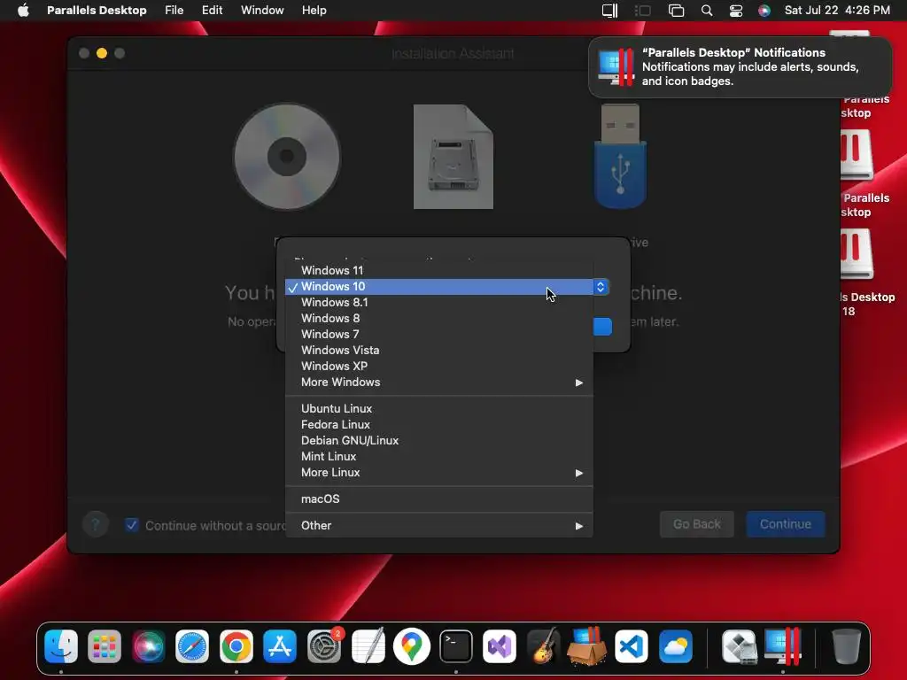Click the Parallels menu bar status icon
Screen dimensions: 907x680
coord(609,10)
